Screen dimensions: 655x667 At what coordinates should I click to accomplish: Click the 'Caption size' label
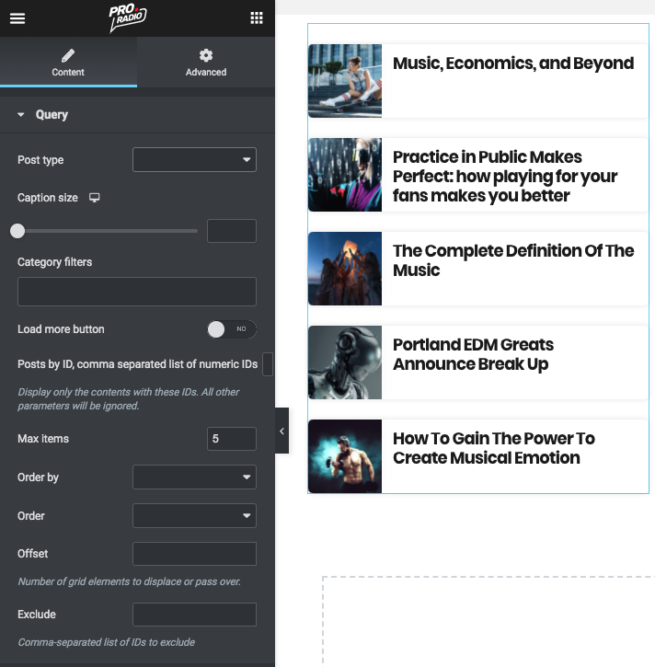coord(48,198)
